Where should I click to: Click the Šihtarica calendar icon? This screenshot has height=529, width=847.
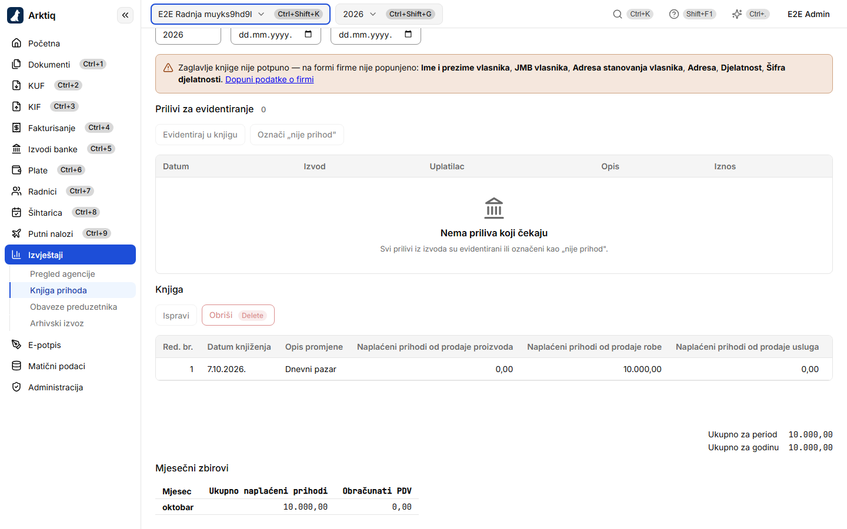tap(16, 212)
